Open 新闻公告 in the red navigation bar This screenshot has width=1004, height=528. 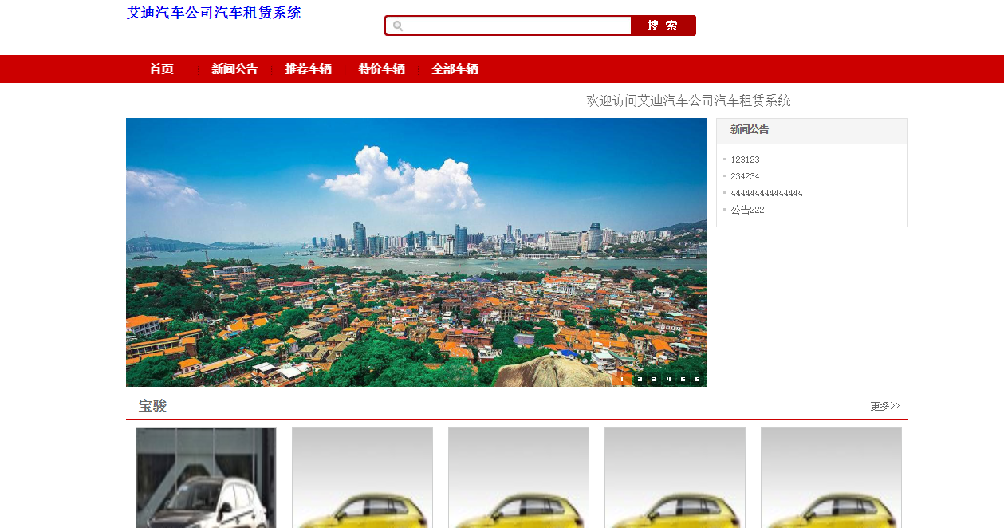[x=234, y=69]
